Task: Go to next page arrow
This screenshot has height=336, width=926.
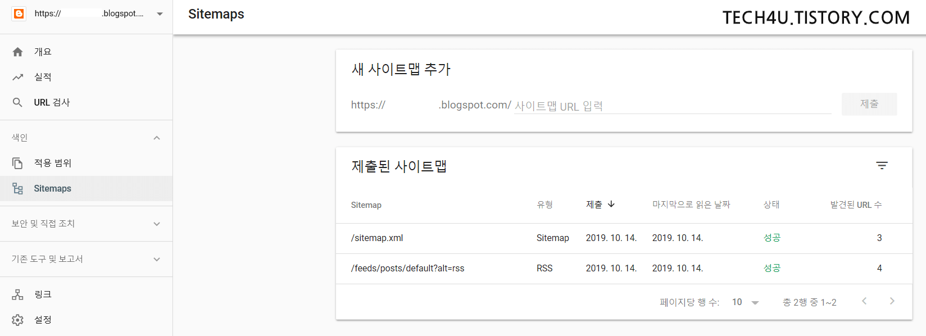Action: click(x=892, y=301)
